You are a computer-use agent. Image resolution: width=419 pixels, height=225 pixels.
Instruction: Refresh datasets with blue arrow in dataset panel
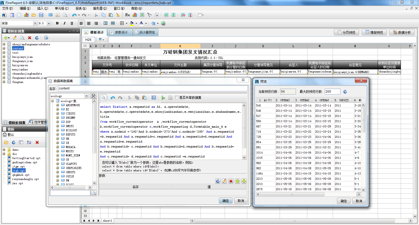[x=37, y=38]
